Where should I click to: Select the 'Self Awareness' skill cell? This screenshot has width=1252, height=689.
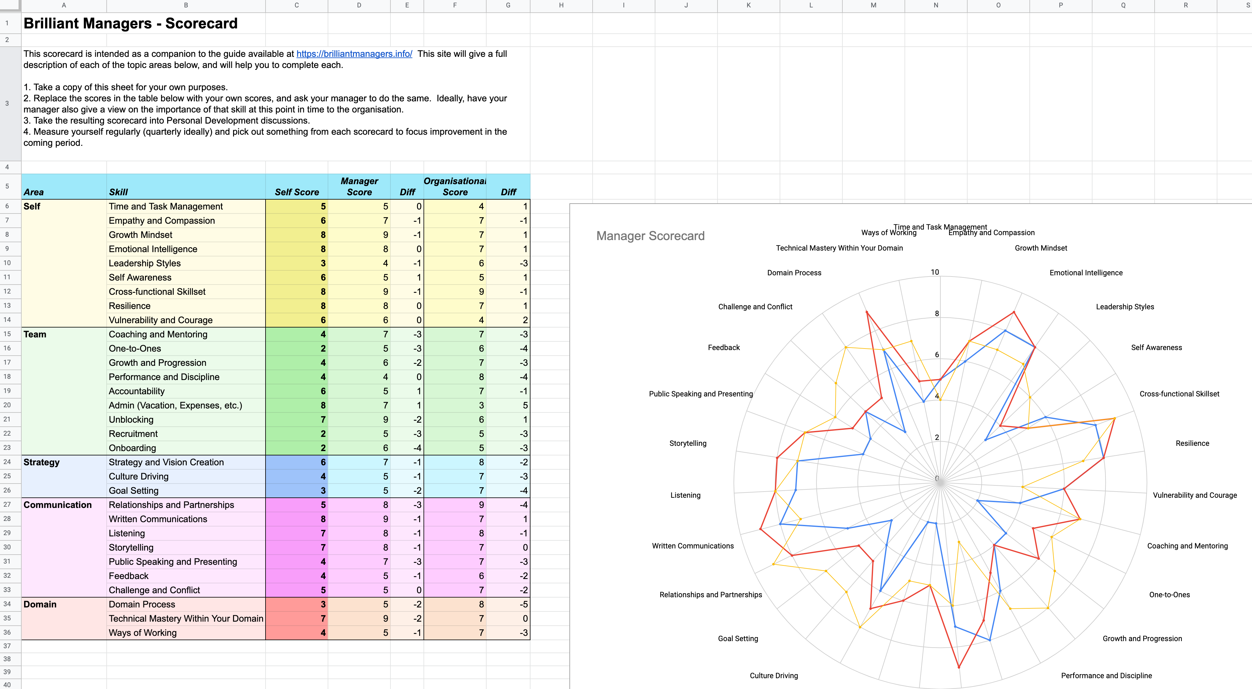coord(186,277)
